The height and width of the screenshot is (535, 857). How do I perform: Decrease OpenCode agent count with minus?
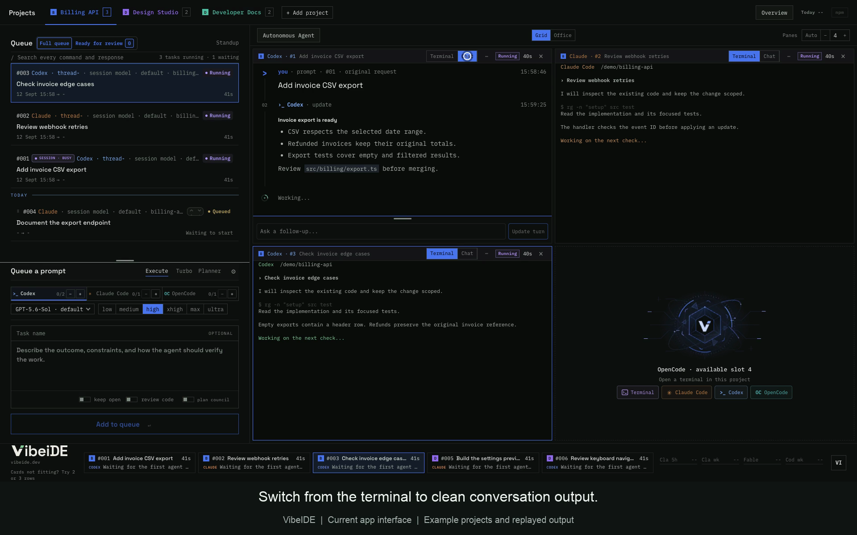(222, 294)
